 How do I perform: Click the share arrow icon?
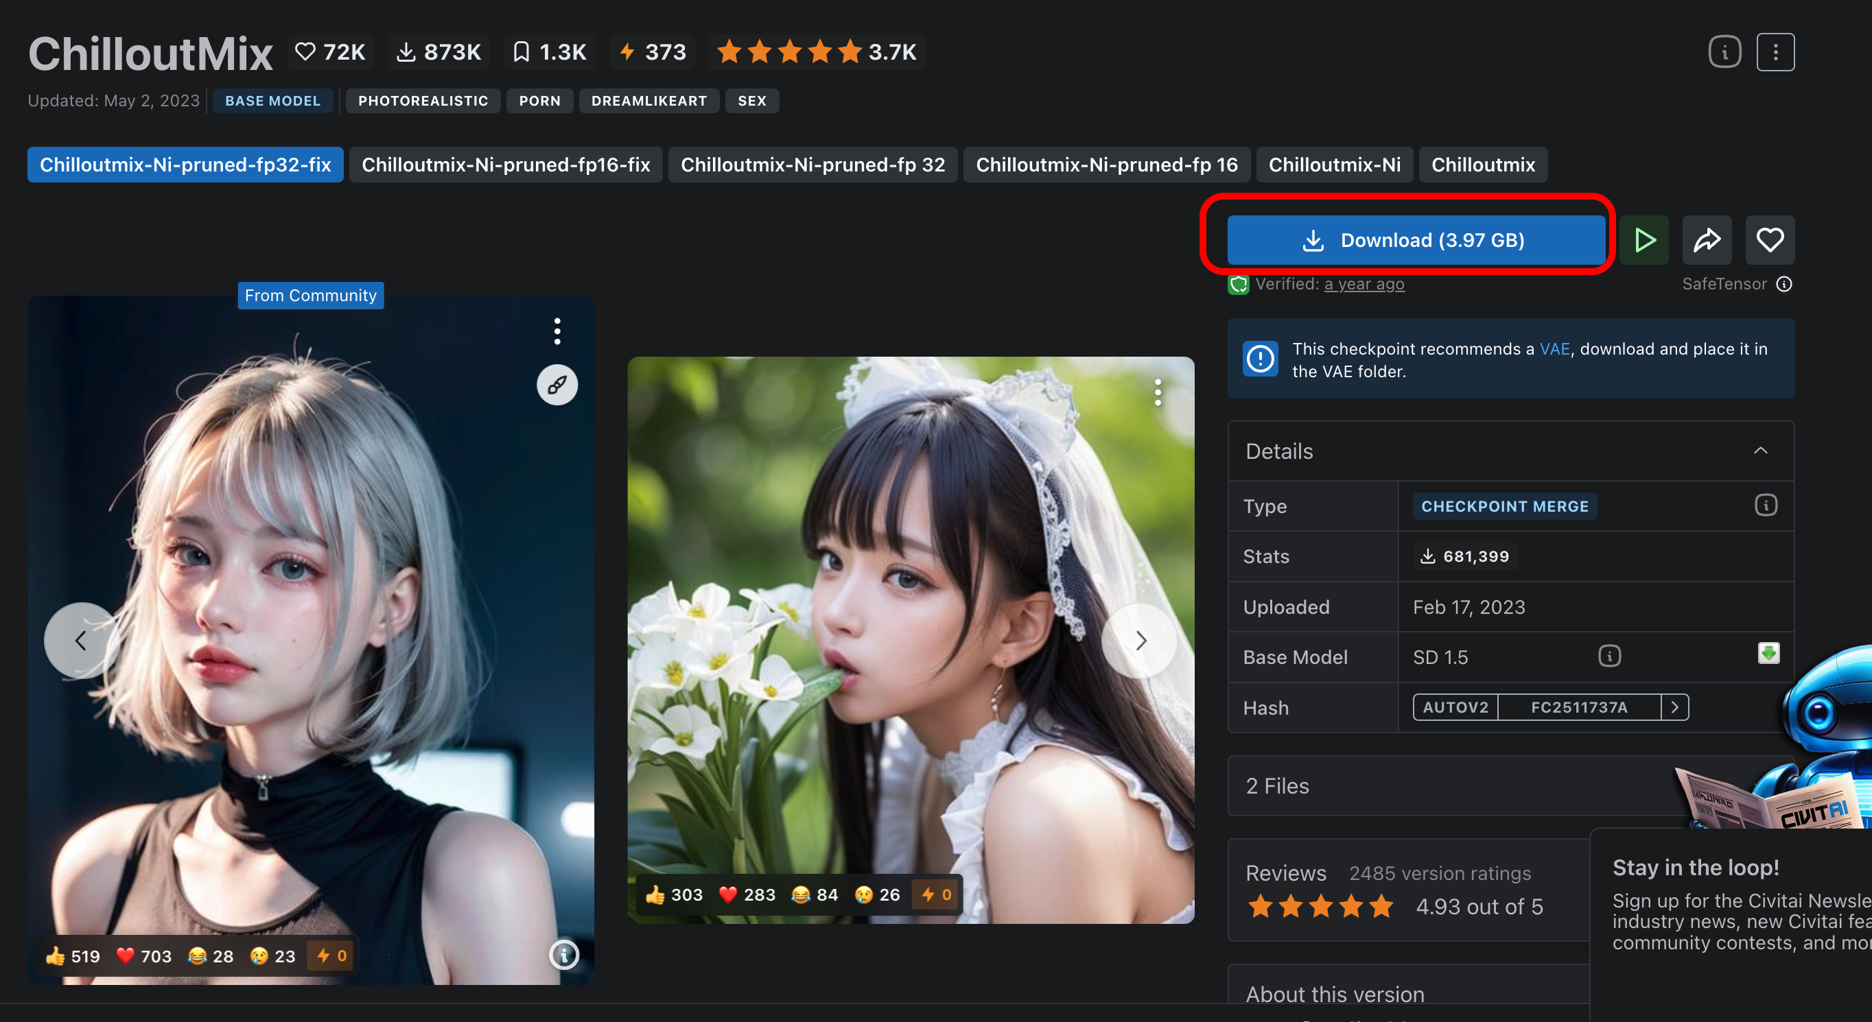1707,239
